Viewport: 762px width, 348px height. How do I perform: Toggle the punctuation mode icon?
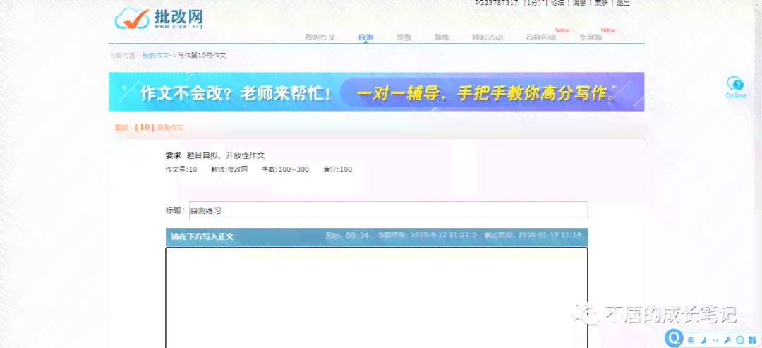pos(716,340)
